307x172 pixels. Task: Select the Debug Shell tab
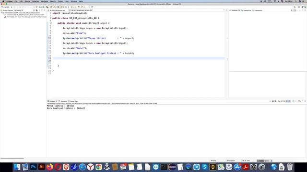tap(73, 101)
